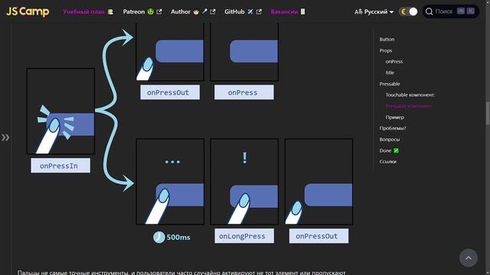
Task: Open the Учебный план nav link
Action: tap(88, 12)
